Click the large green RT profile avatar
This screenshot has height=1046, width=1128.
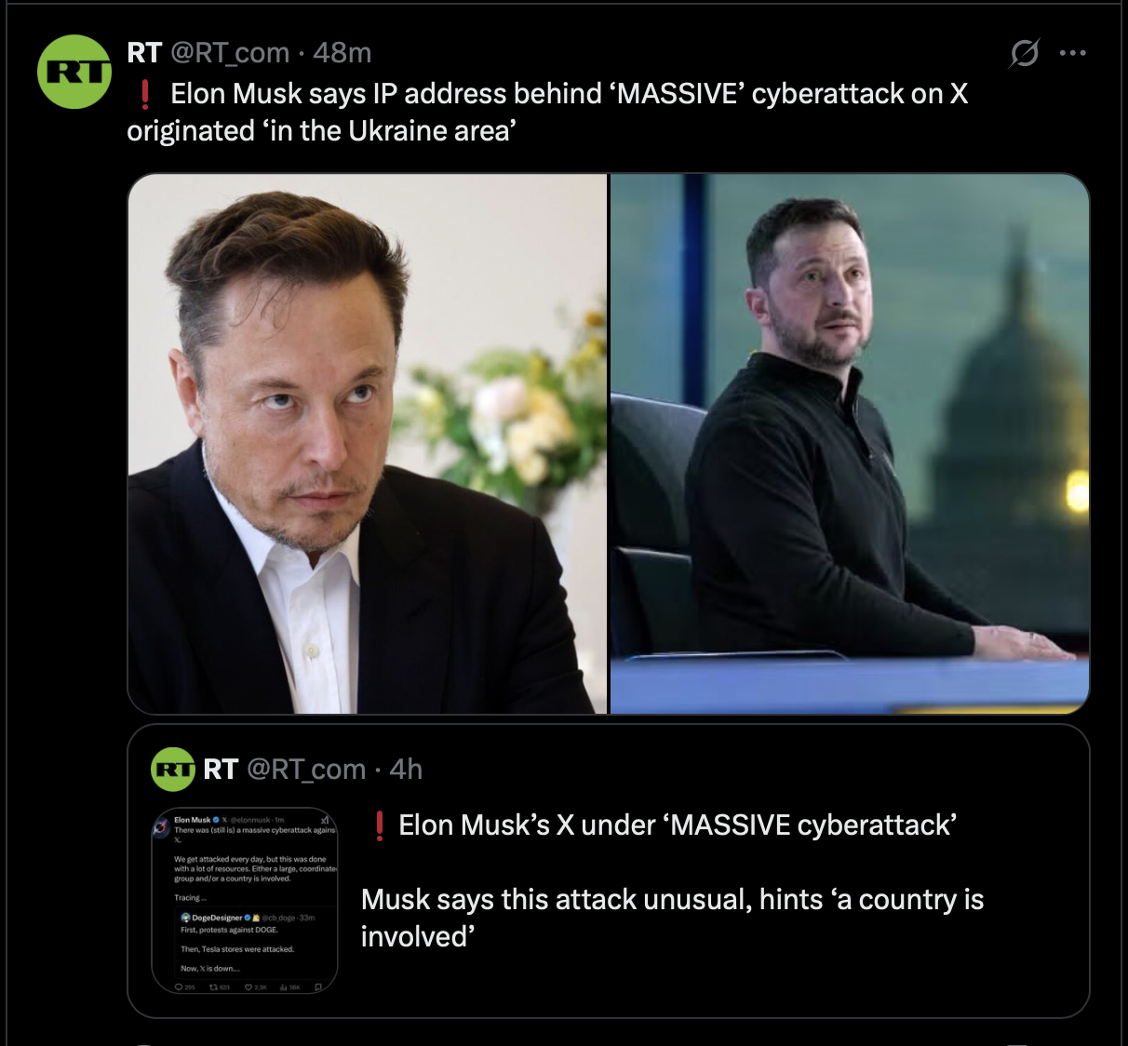pos(74,72)
